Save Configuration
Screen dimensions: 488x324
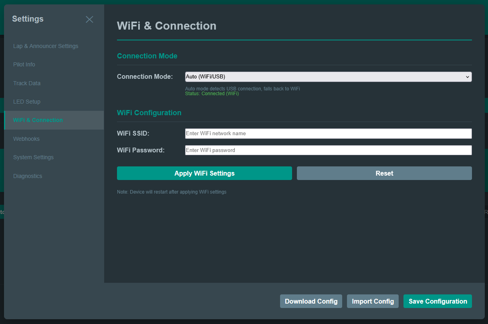click(x=438, y=301)
